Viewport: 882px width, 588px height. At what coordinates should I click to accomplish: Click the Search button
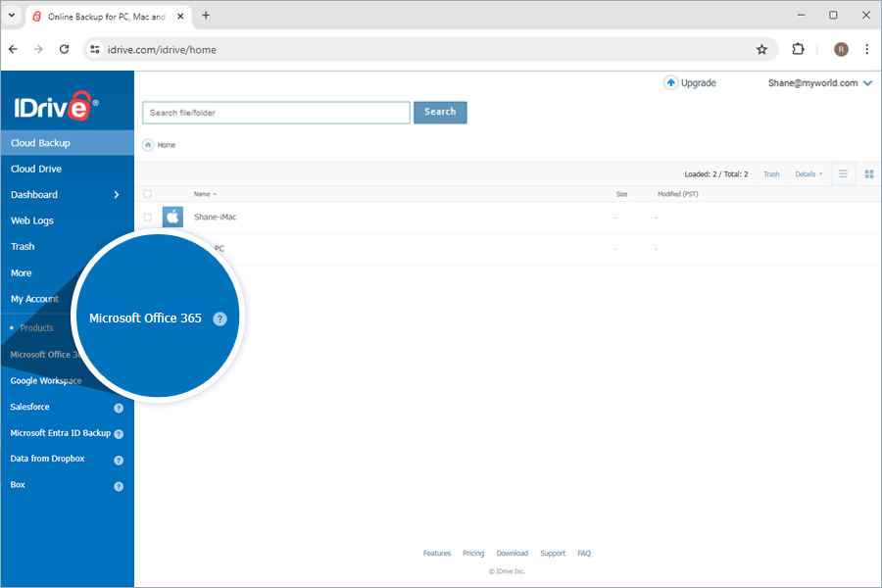440,112
